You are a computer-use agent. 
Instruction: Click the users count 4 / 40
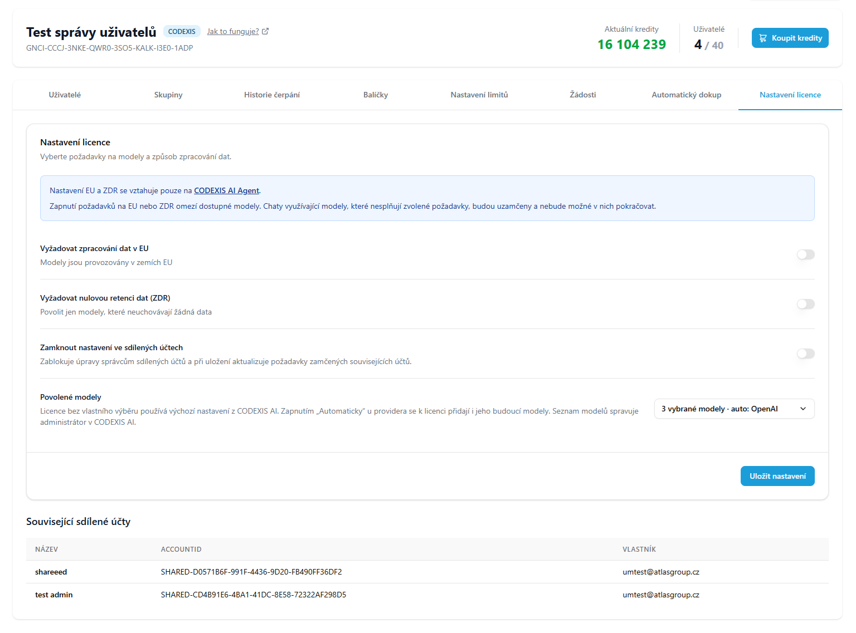(x=709, y=45)
